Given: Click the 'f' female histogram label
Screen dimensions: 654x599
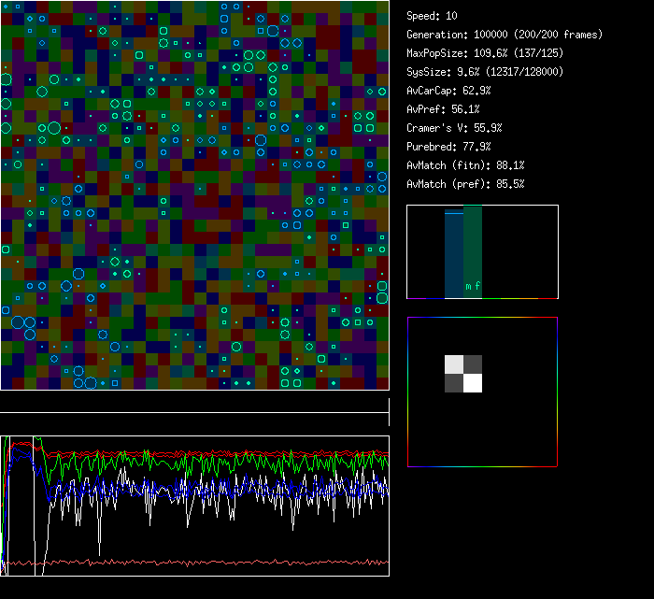Looking at the screenshot, I should point(477,287).
